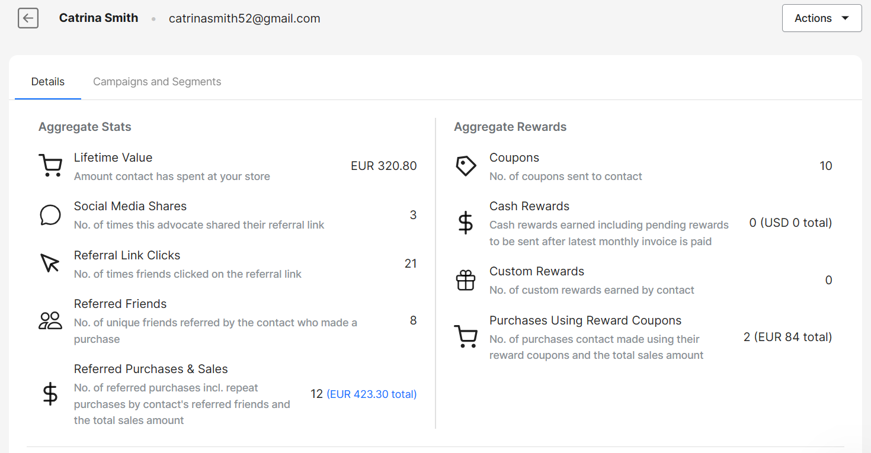
Task: Open the Actions dropdown
Action: pyautogui.click(x=821, y=18)
